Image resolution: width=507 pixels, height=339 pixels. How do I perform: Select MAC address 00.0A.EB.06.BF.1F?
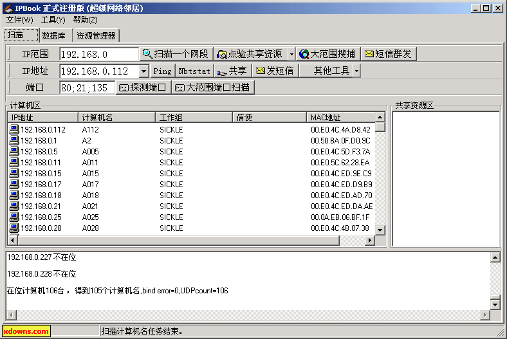click(340, 217)
